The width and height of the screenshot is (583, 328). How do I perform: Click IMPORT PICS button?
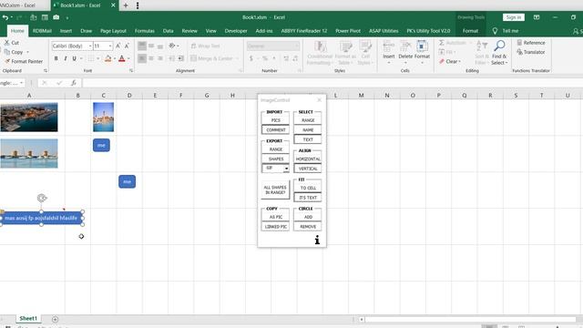pos(275,120)
